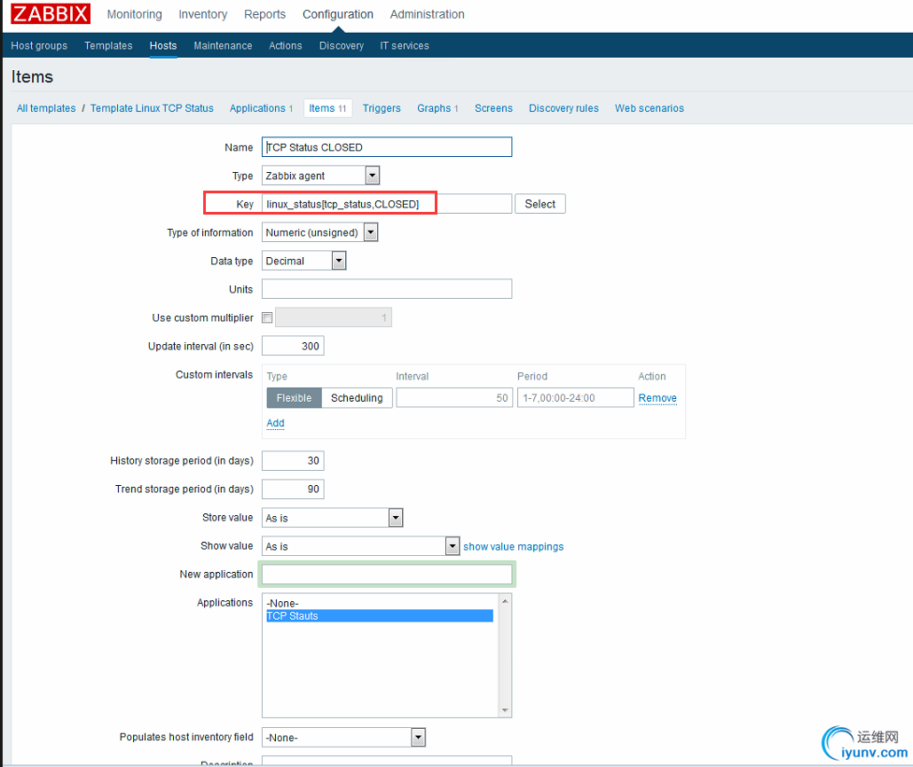Open the Monitoring menu

tap(135, 14)
